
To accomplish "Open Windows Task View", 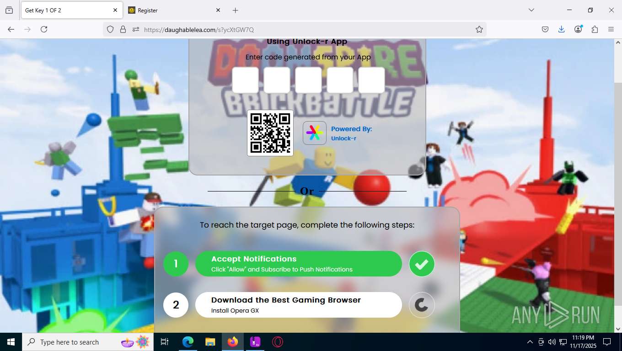I will (165, 342).
